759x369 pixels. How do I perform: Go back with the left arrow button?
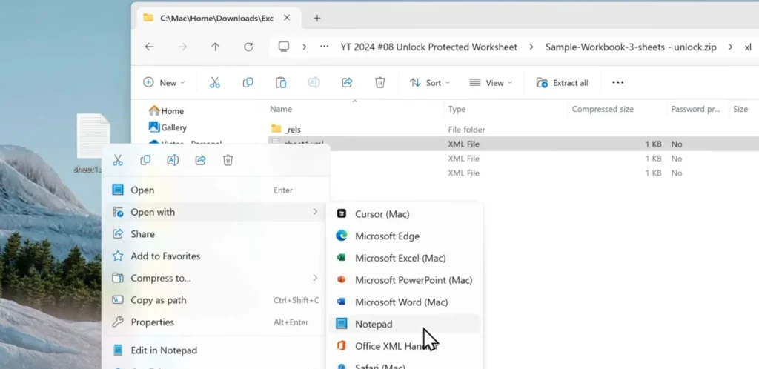point(150,47)
